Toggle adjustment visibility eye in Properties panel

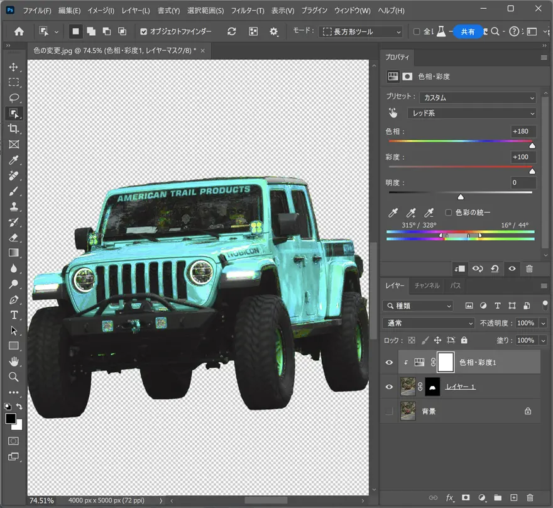pyautogui.click(x=512, y=269)
